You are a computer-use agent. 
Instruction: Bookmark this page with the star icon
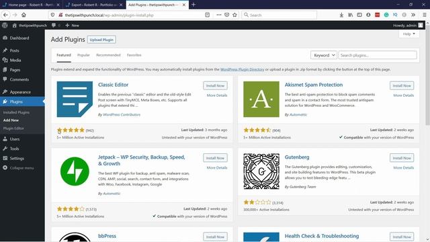tap(234, 15)
